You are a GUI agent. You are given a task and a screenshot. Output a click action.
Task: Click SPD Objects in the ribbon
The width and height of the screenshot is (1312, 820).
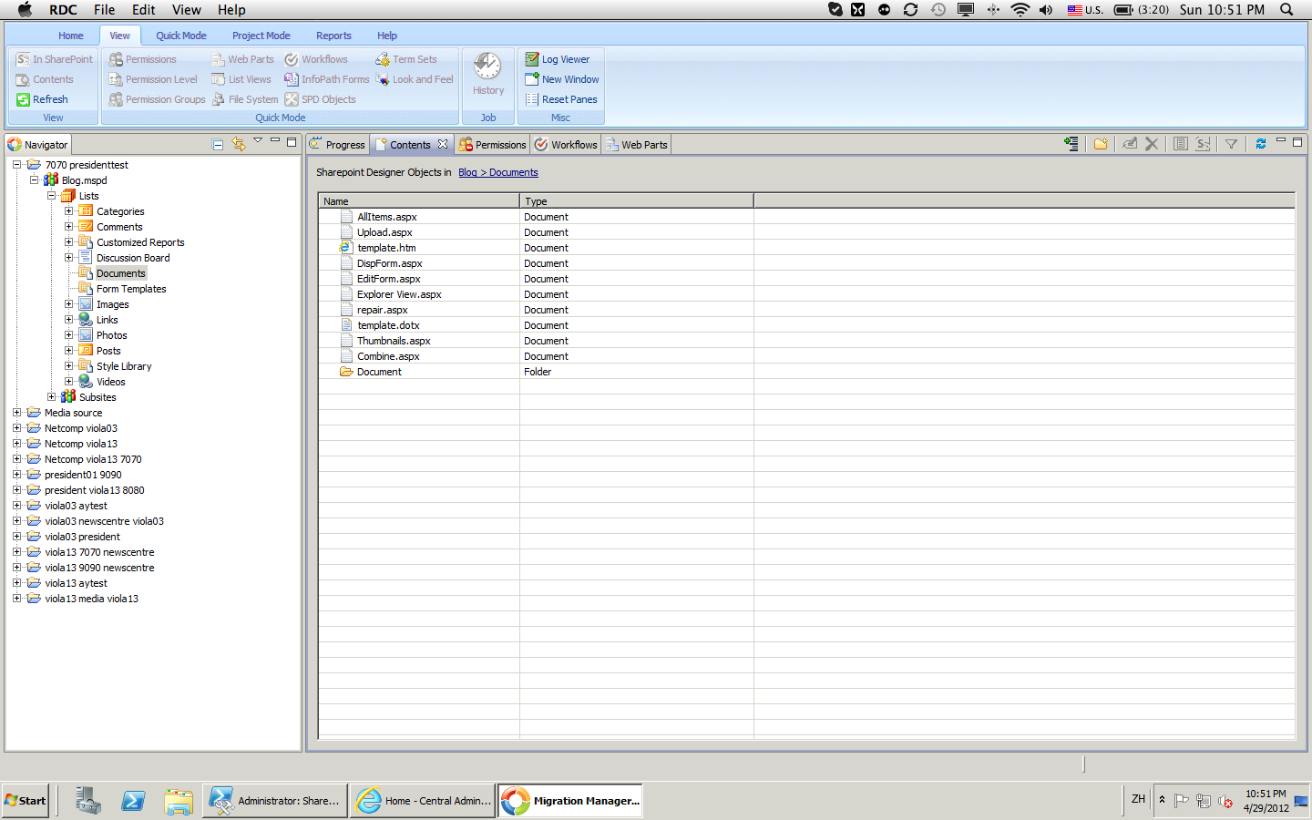pos(320,99)
